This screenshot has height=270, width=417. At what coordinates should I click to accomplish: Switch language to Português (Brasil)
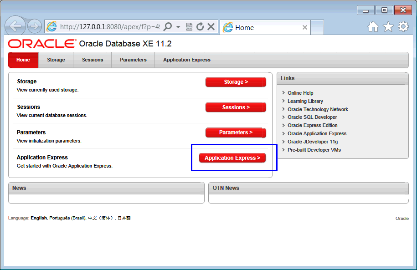point(67,218)
